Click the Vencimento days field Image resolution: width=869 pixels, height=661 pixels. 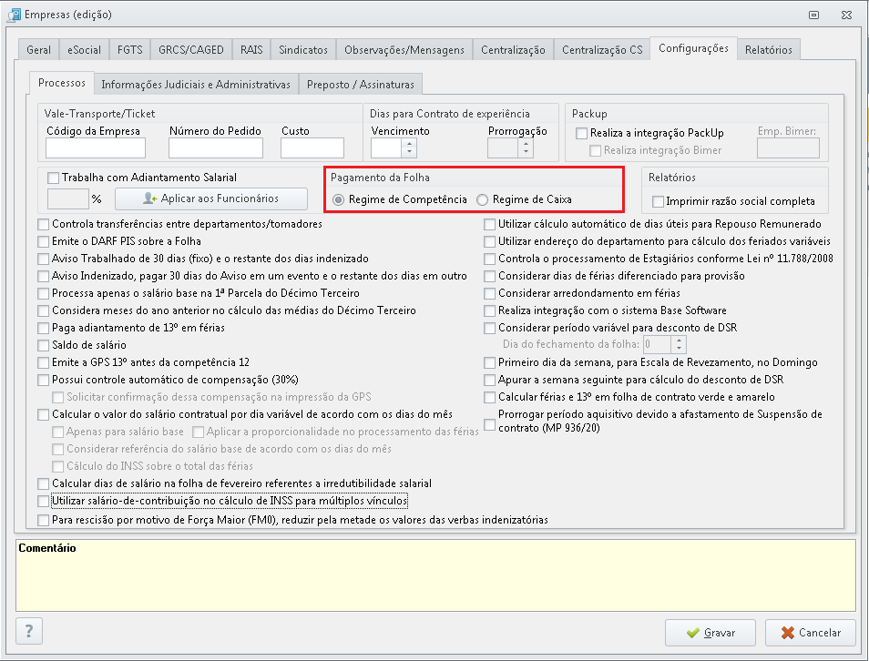point(386,147)
